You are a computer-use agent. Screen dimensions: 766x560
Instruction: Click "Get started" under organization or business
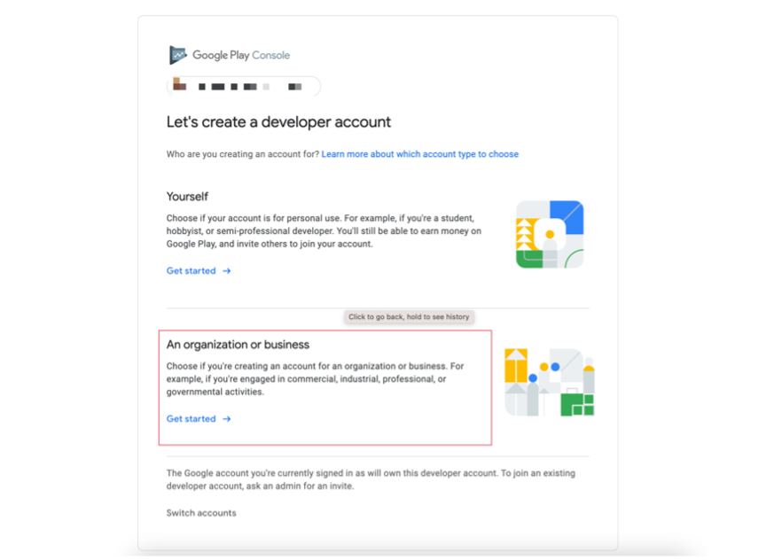pyautogui.click(x=191, y=419)
